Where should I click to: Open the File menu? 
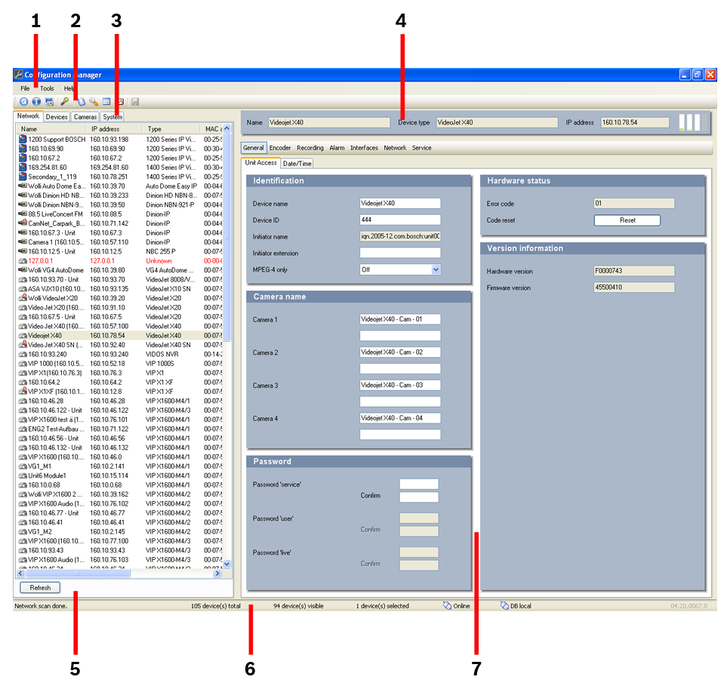click(x=25, y=88)
